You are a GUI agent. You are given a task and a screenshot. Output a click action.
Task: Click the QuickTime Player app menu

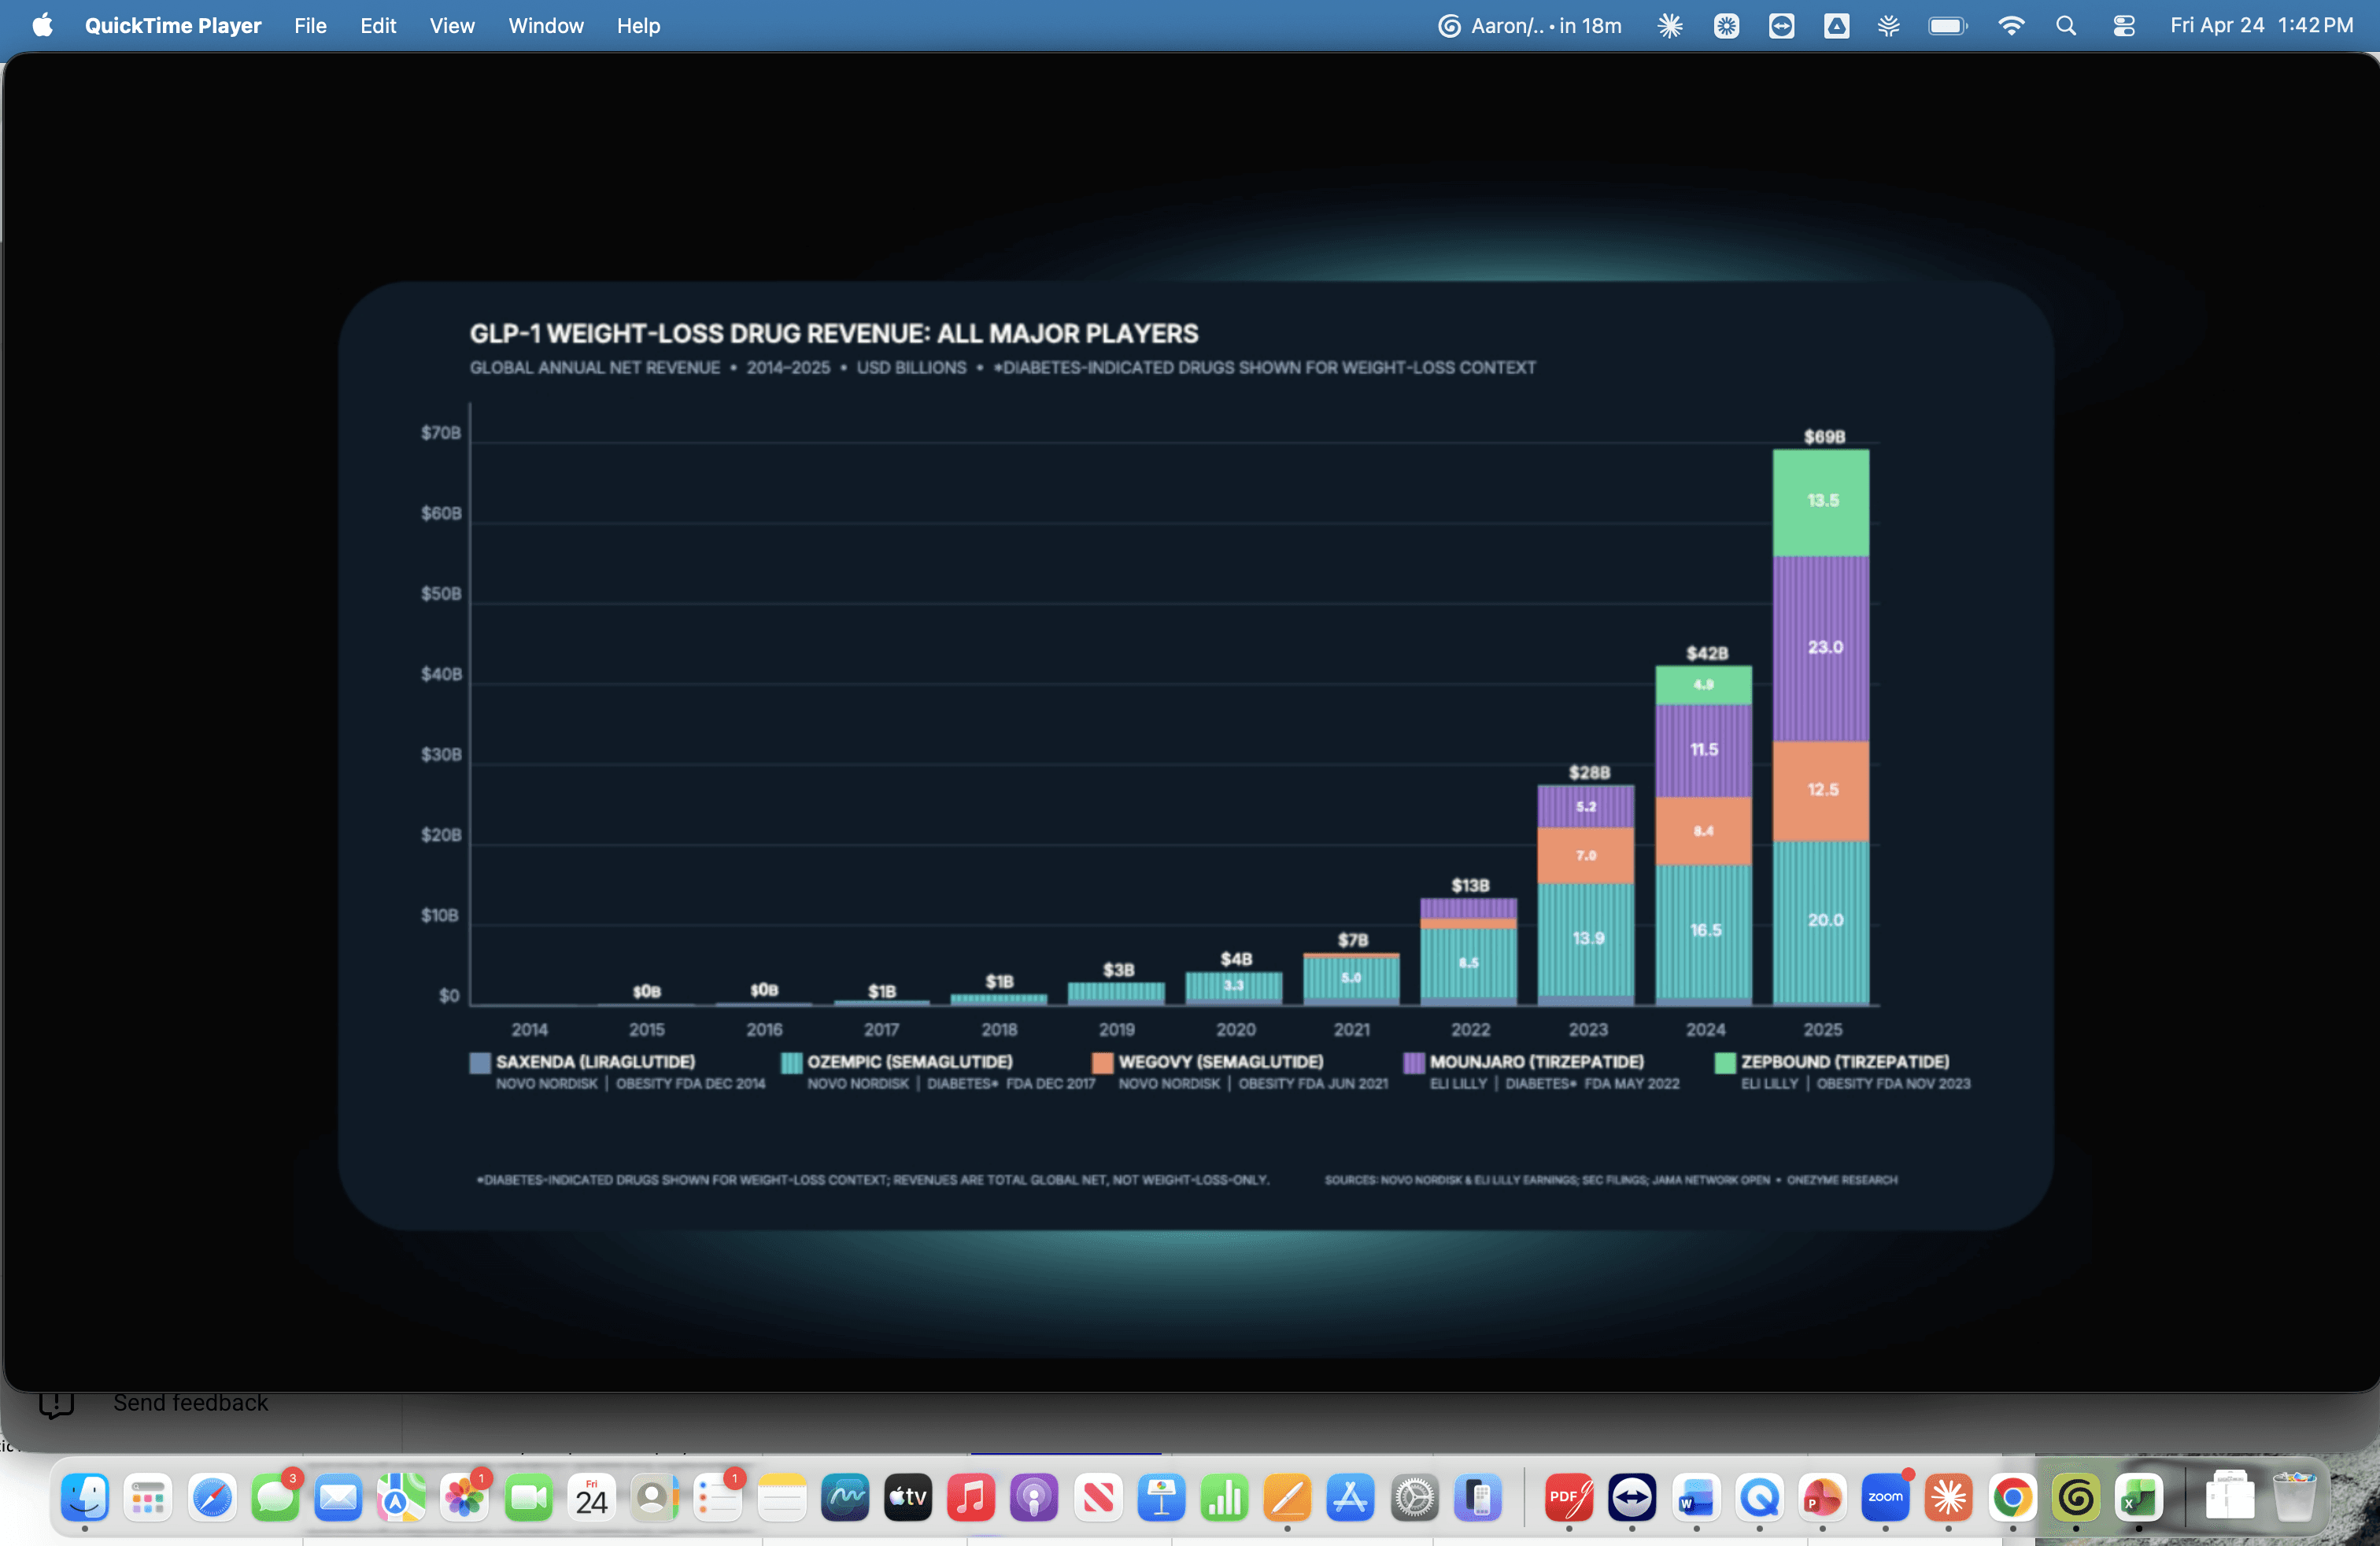(172, 26)
